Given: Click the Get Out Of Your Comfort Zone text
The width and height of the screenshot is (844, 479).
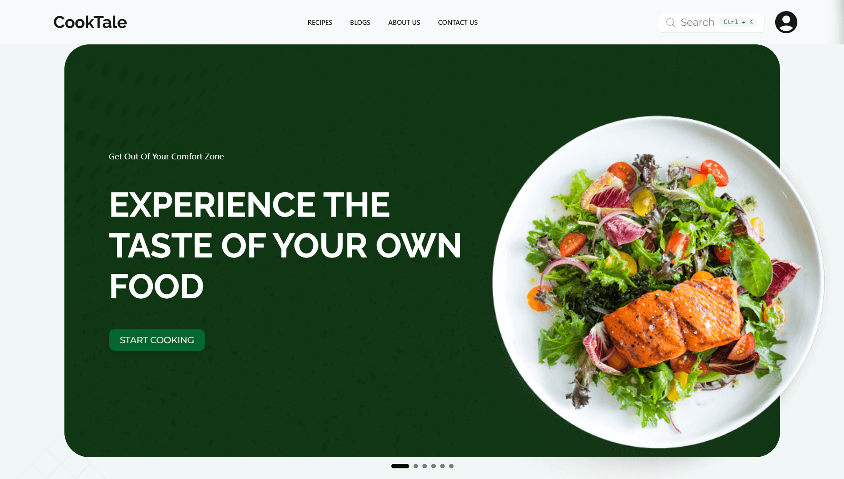Looking at the screenshot, I should tap(166, 157).
